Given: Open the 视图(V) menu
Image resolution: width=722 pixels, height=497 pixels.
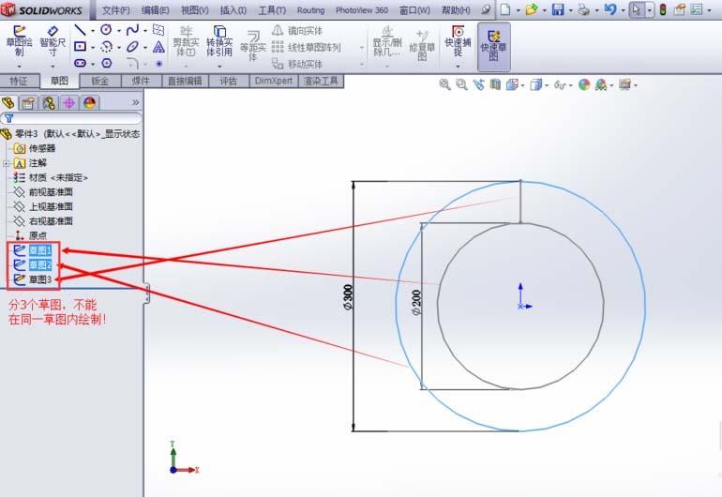Looking at the screenshot, I should coord(195,10).
